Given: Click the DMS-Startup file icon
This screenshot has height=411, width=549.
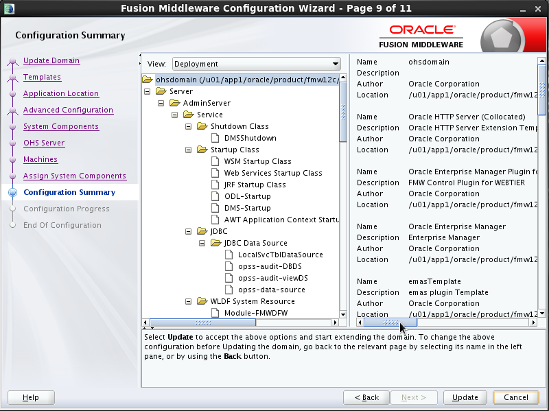Looking at the screenshot, I should (215, 208).
